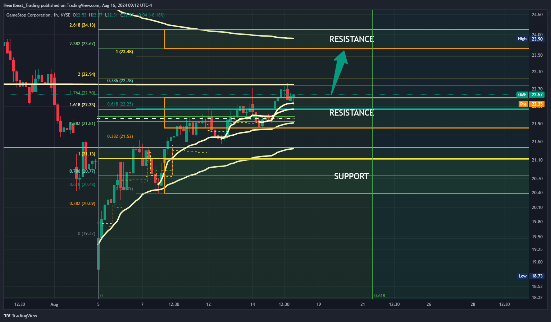Click the 23.10 price axis label
Viewport: 551px width, 322px height.
click(537, 72)
